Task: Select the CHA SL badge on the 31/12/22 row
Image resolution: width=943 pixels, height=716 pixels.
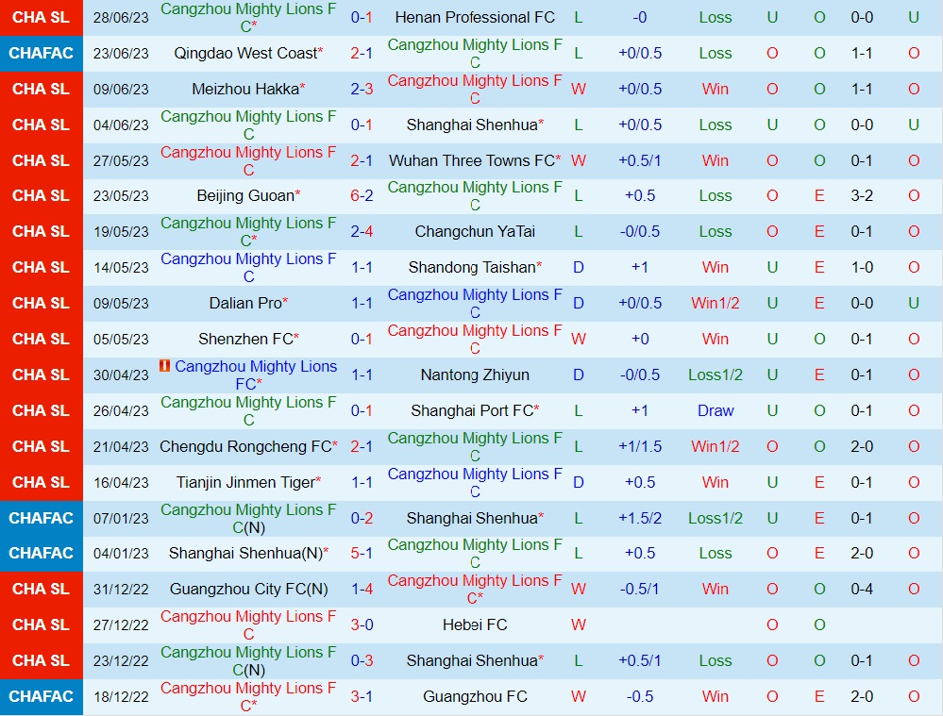Action: (x=41, y=589)
